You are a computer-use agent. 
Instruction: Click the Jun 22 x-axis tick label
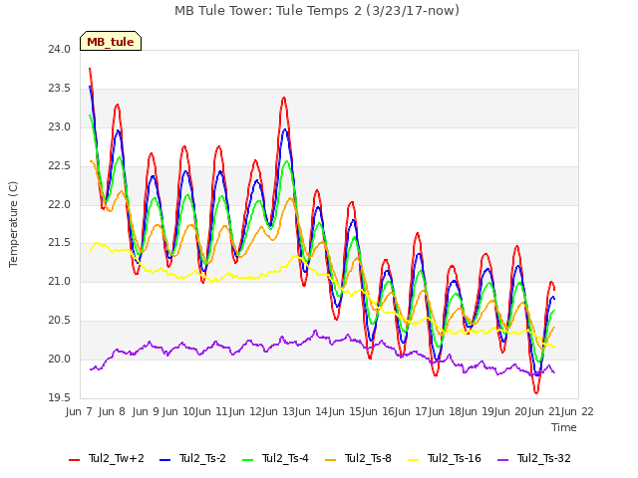(577, 411)
